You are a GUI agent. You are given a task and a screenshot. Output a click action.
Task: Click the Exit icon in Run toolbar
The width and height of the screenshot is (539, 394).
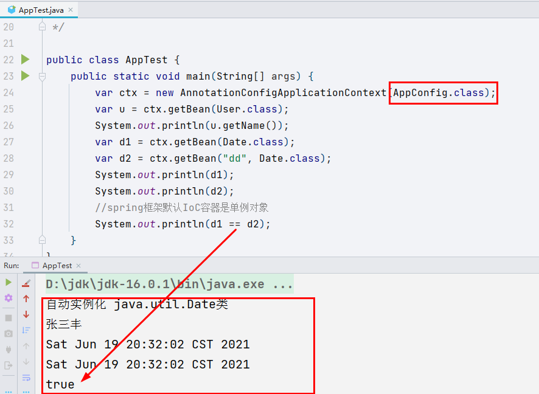click(x=9, y=365)
